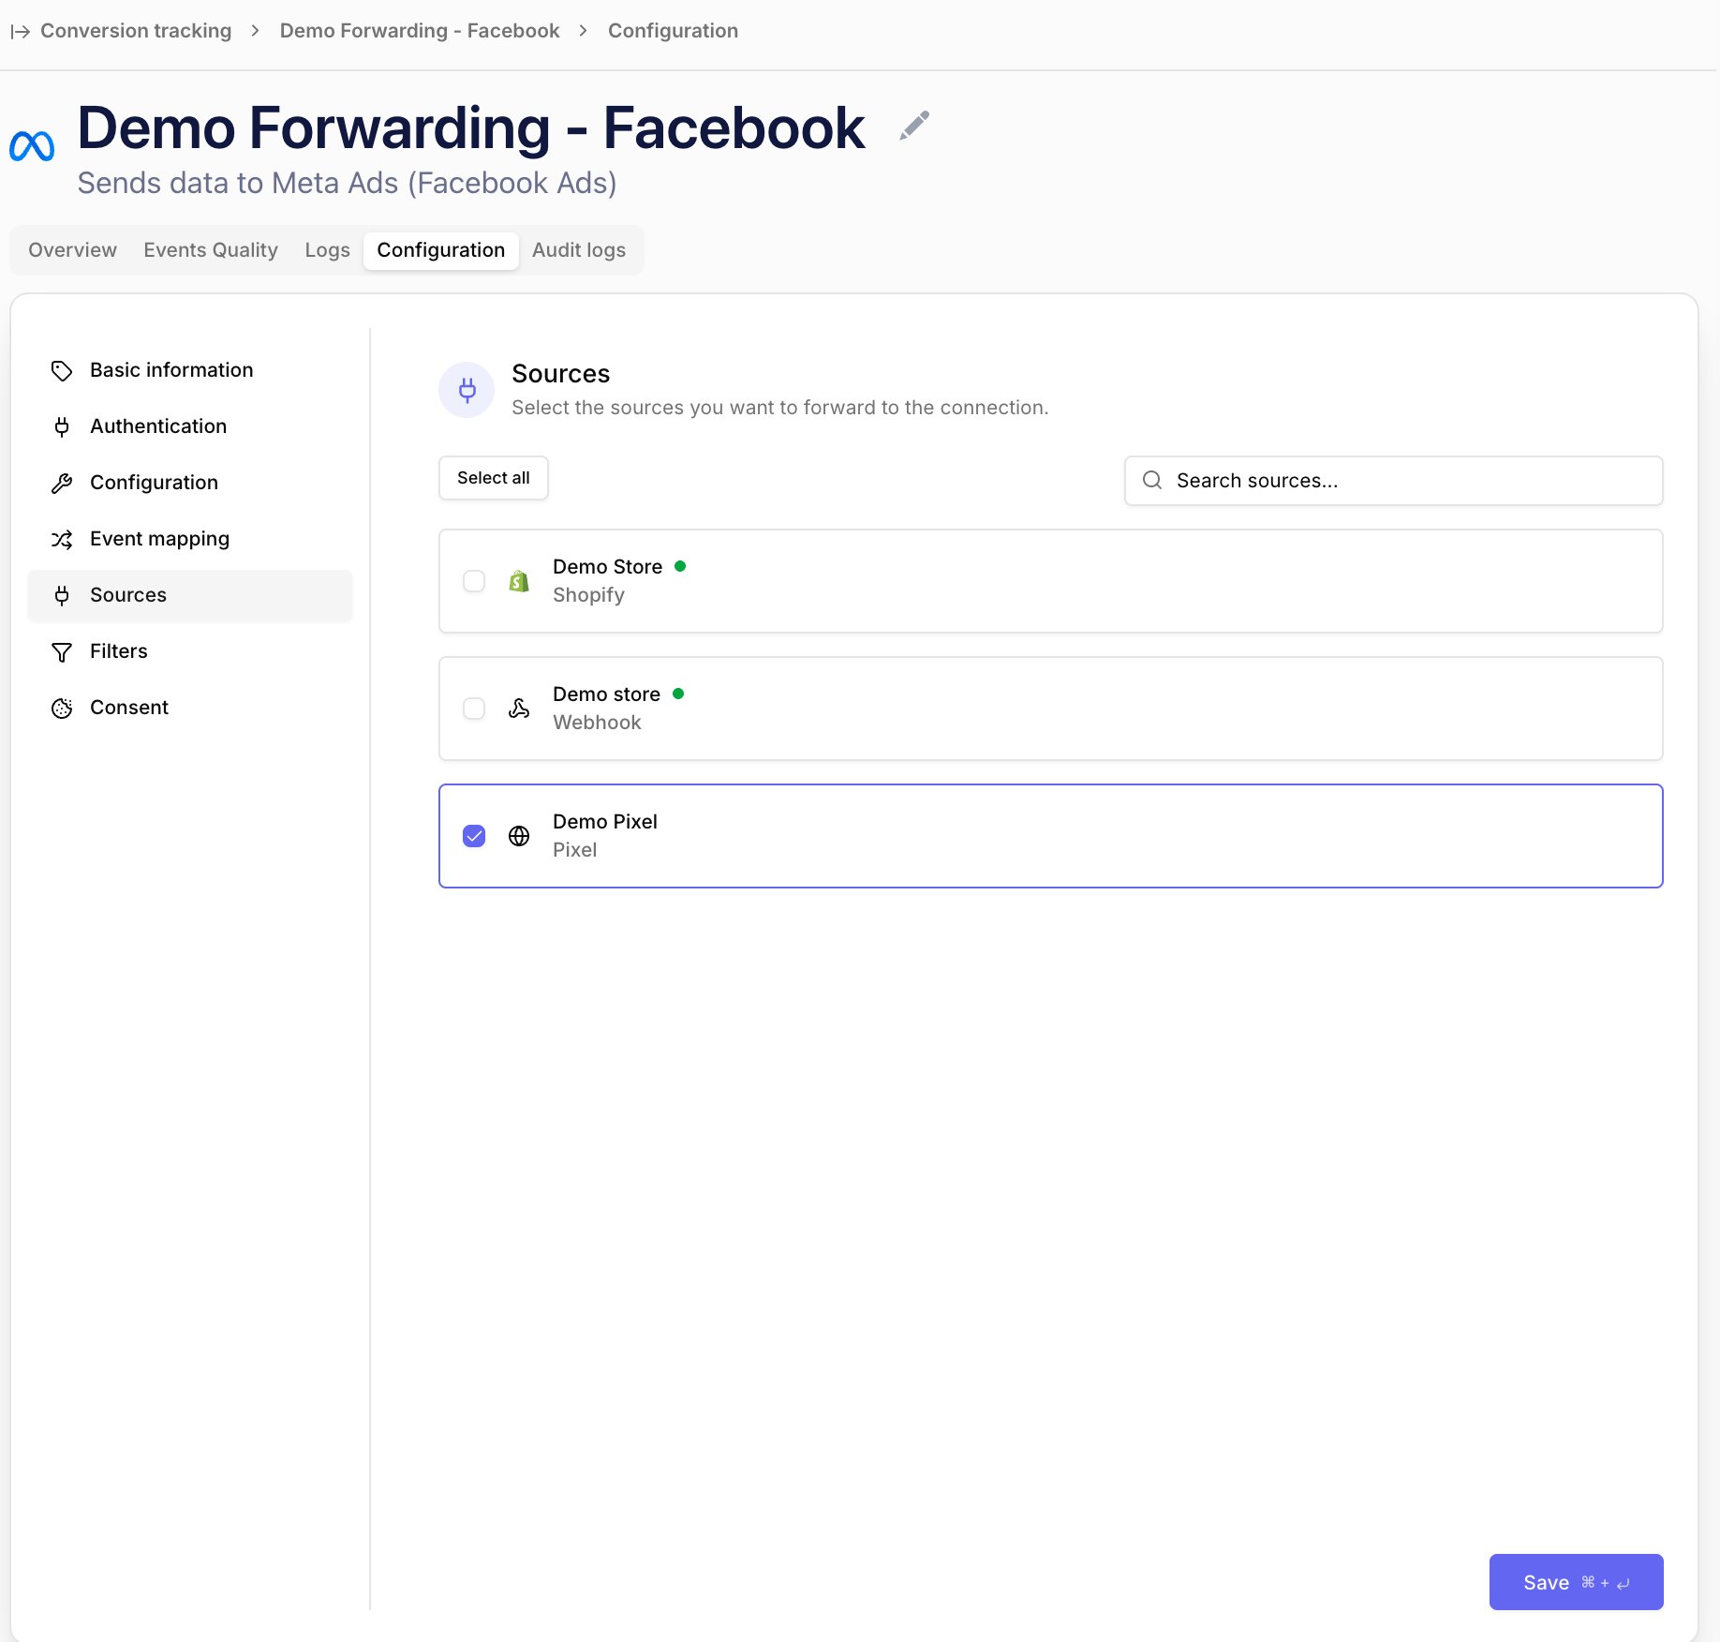Uncheck the Demo Pixel checkbox
1720x1642 pixels.
474,836
